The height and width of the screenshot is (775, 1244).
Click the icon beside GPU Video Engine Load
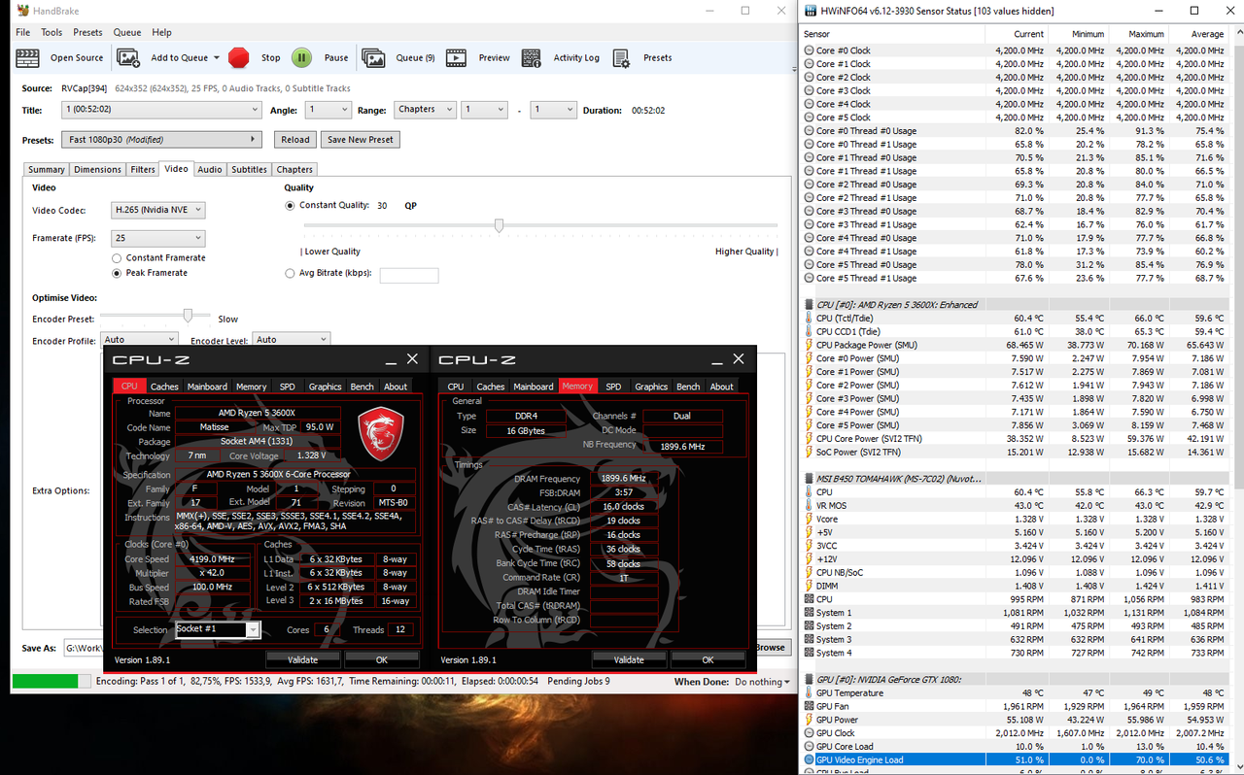(810, 760)
